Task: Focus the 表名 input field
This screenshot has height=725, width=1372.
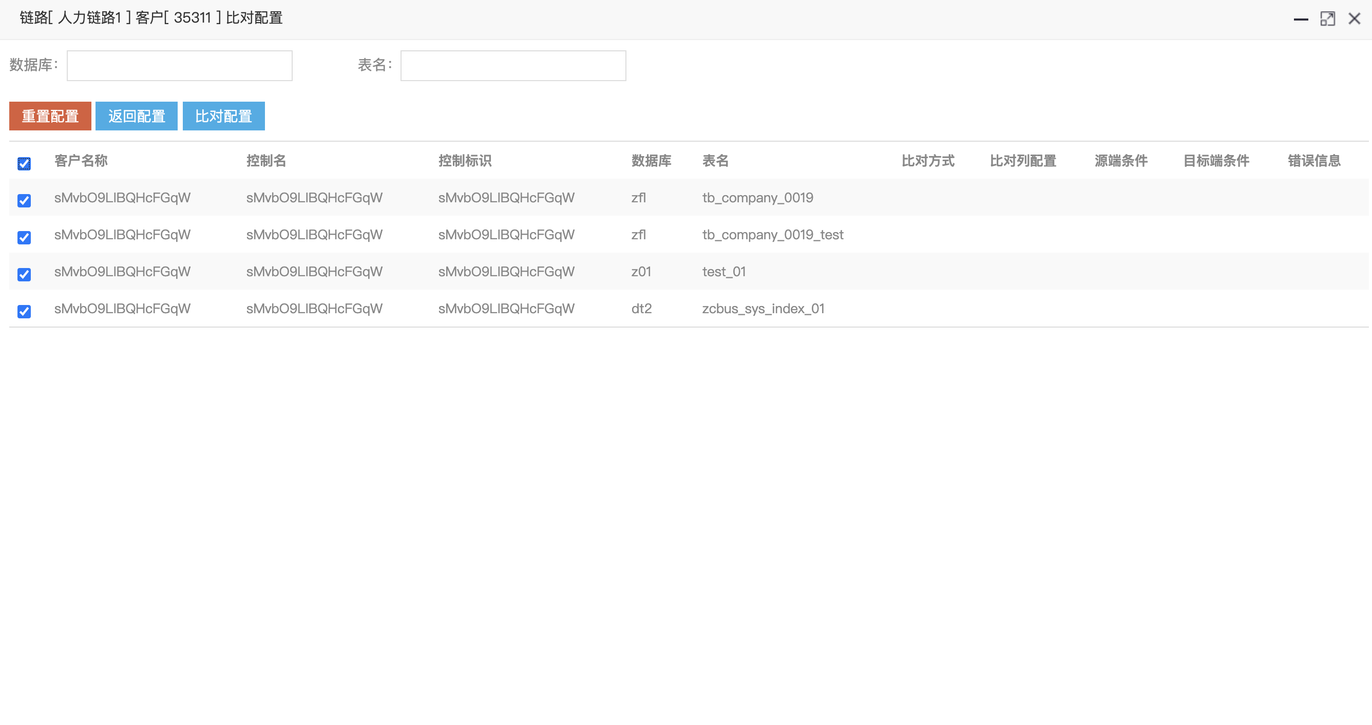Action: tap(513, 66)
